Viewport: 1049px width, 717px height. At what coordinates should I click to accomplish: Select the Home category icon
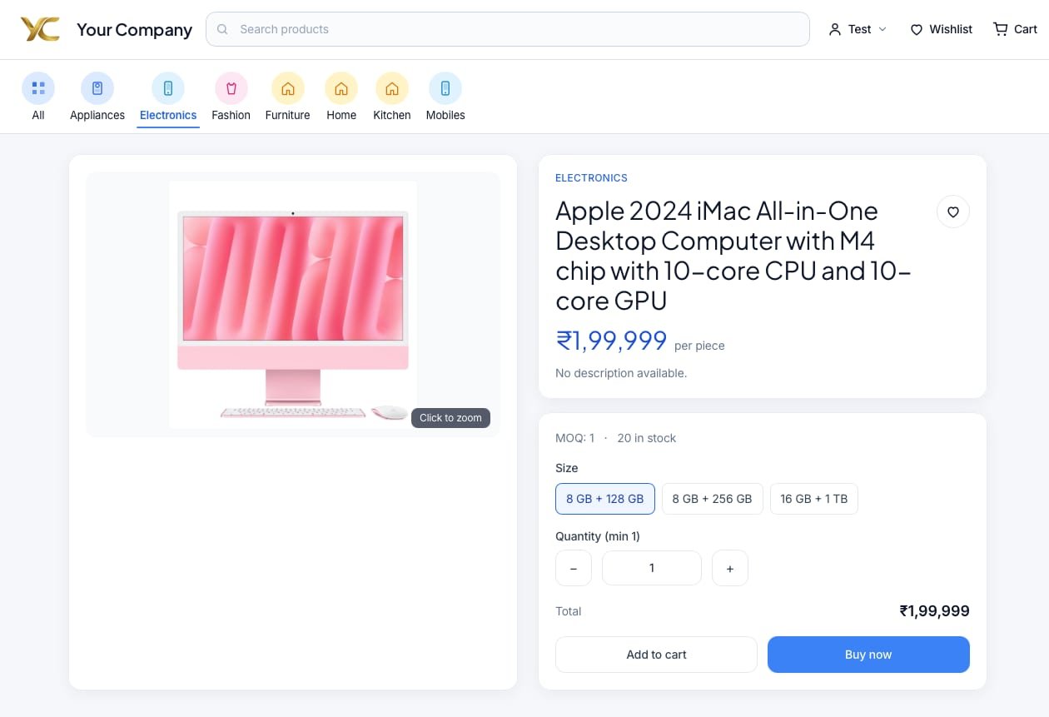[341, 88]
